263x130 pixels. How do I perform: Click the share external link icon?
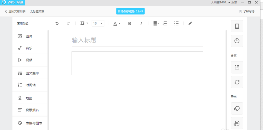tap(237, 67)
